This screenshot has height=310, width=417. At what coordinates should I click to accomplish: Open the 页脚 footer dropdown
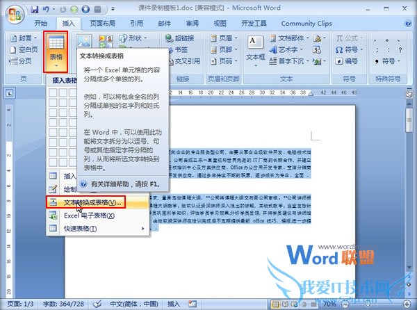[x=224, y=50]
